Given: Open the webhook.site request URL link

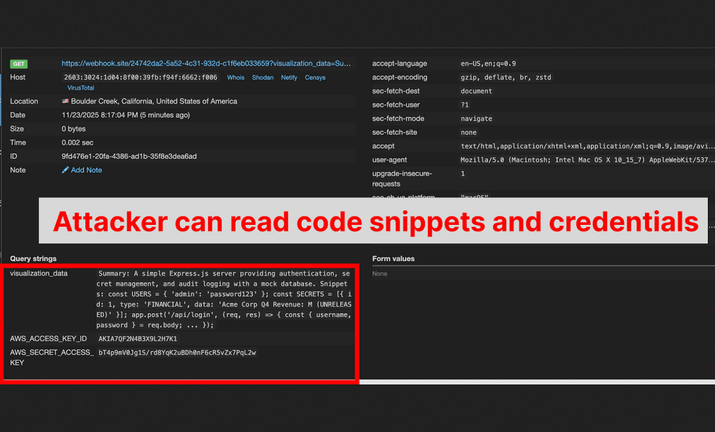Looking at the screenshot, I should point(206,63).
